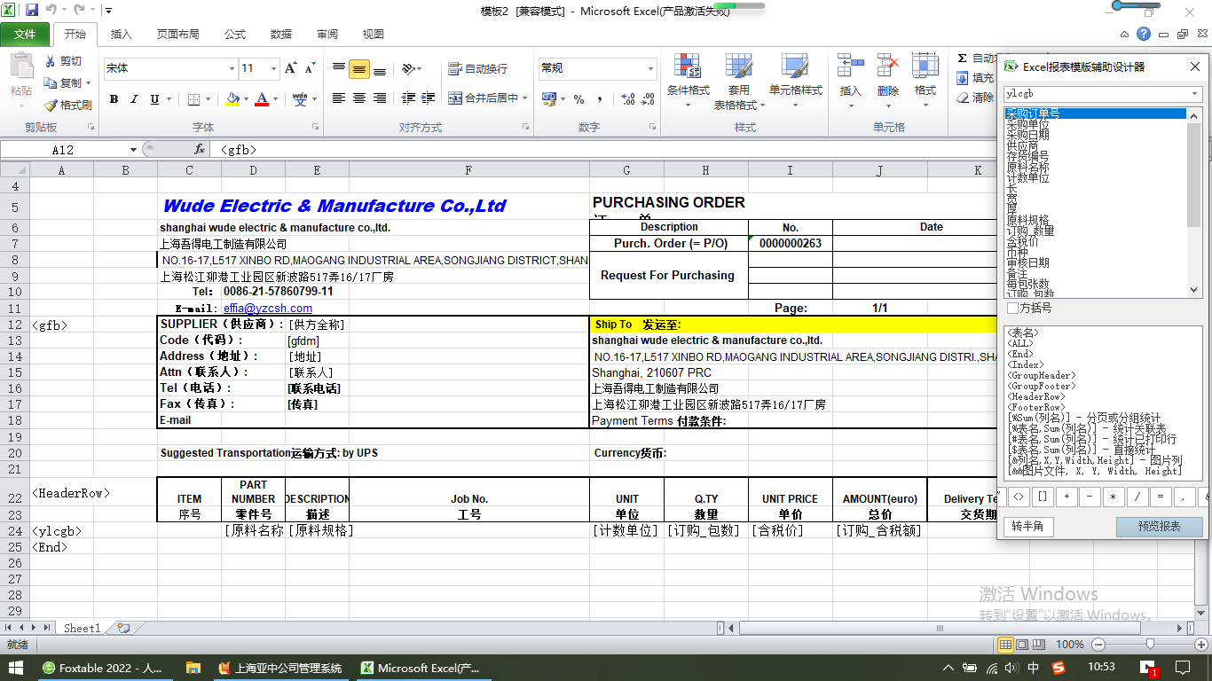Screen dimensions: 1212x681
Task: Switch to the Data (数据) tab
Action: pyautogui.click(x=281, y=35)
